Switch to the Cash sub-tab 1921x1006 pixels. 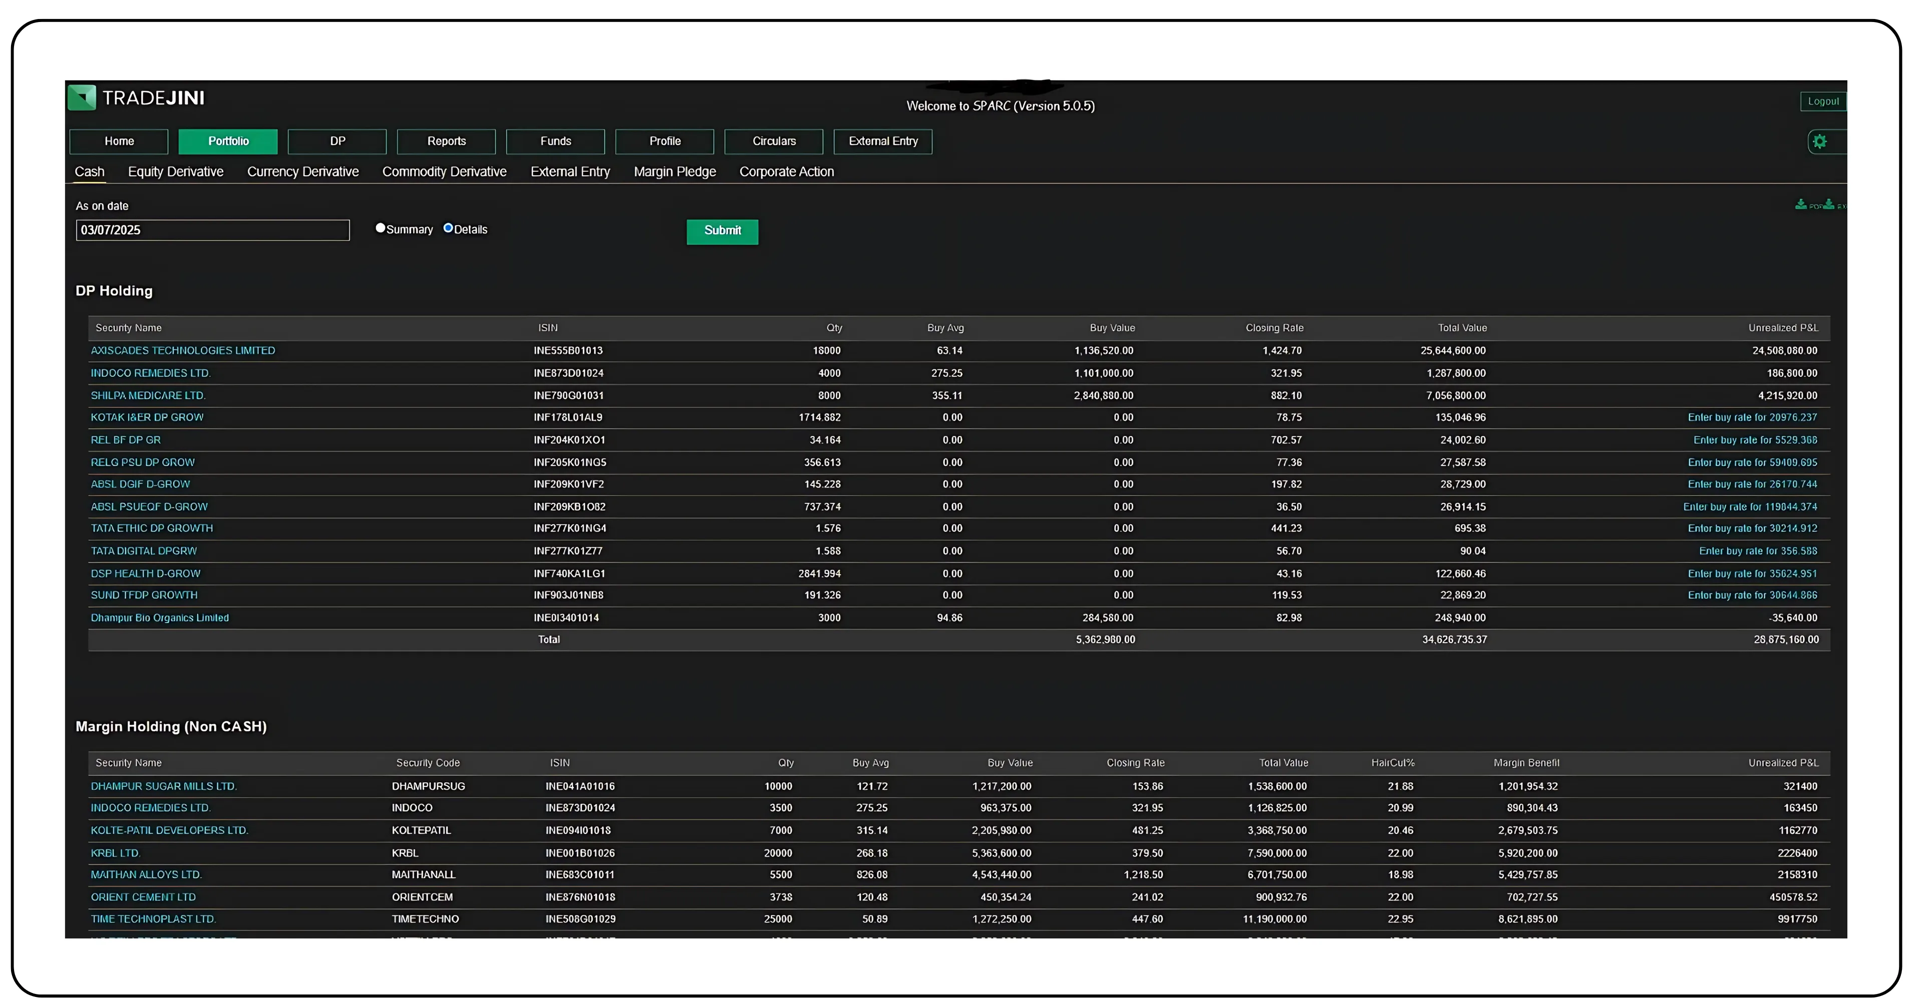coord(90,171)
